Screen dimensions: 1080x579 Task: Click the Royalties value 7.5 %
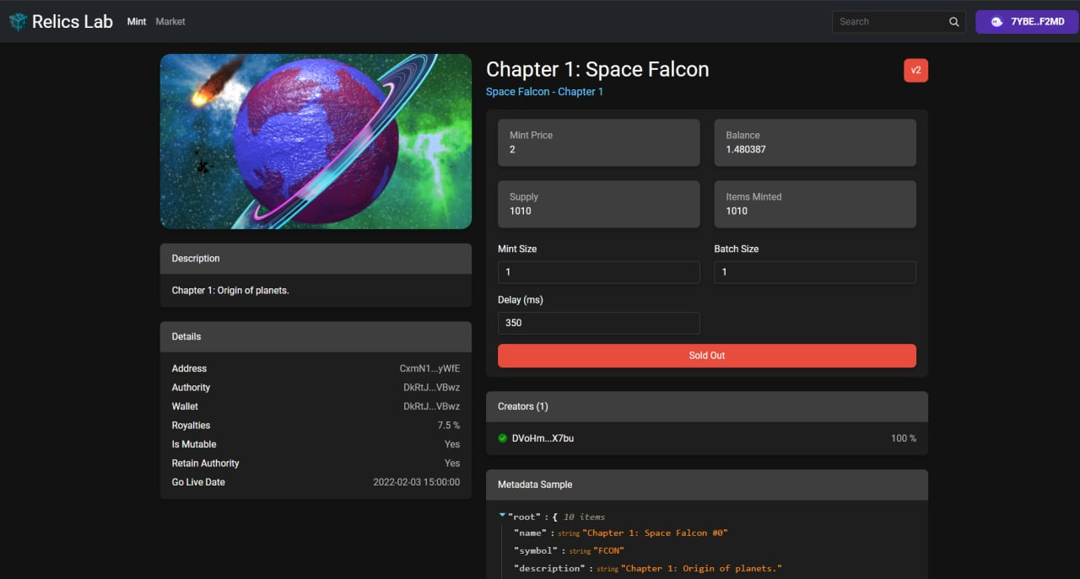pyautogui.click(x=448, y=426)
